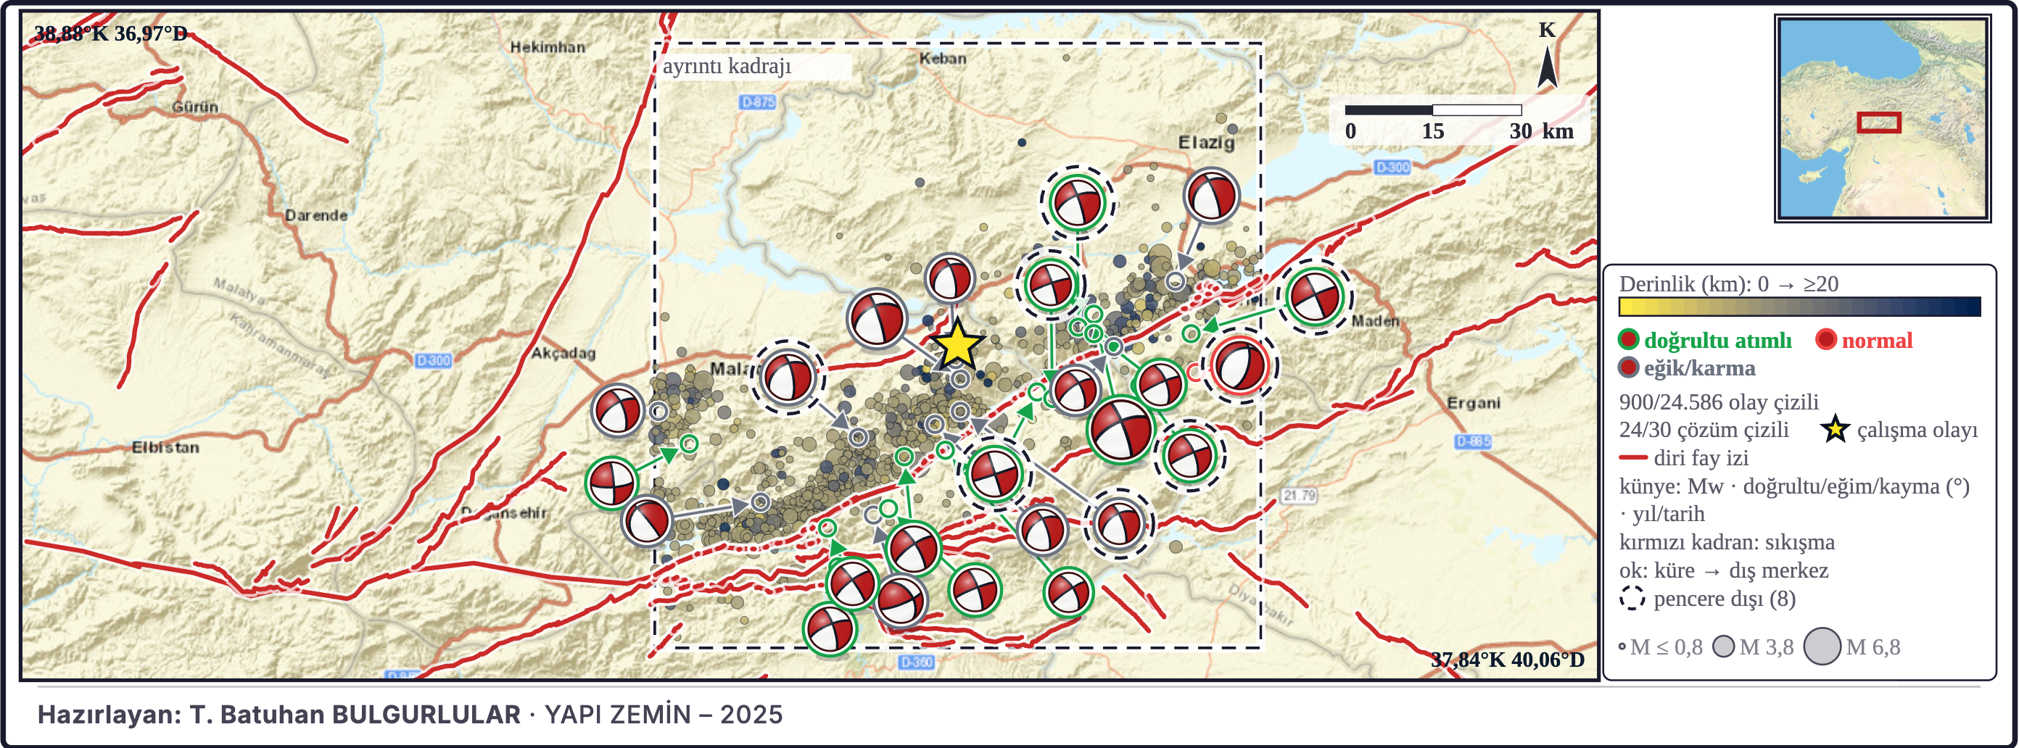Select the M 6,8 magnitude circle in the legend
This screenshot has height=748, width=2019.
point(1822,647)
